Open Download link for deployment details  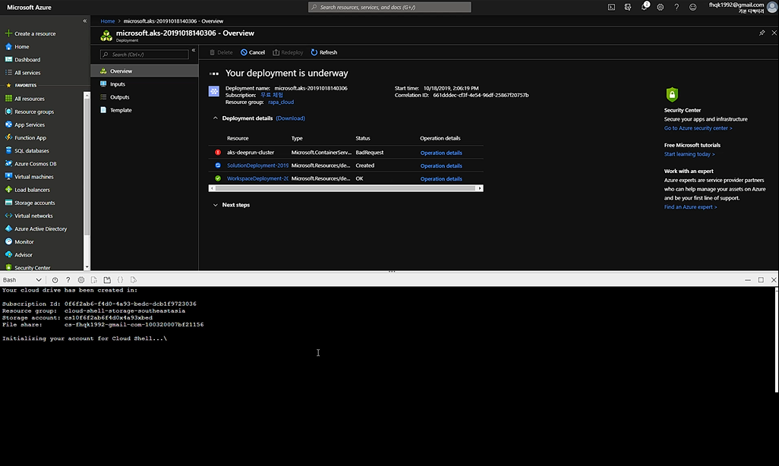click(x=290, y=118)
